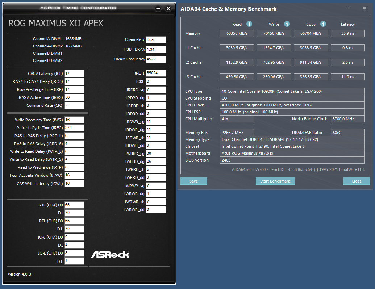The width and height of the screenshot is (375, 289).
Task: Click the CPU Type field in AIDA64
Action: point(292,91)
